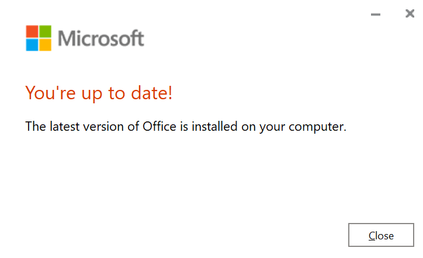This screenshot has width=423, height=258.
Task: Click the word "version" in the message
Action: coord(104,125)
